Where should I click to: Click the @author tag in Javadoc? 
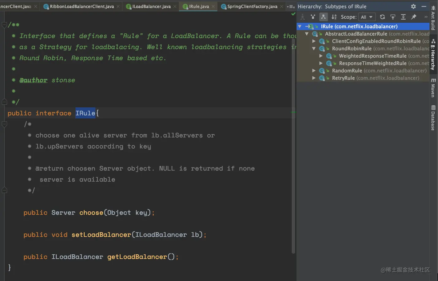(x=33, y=80)
